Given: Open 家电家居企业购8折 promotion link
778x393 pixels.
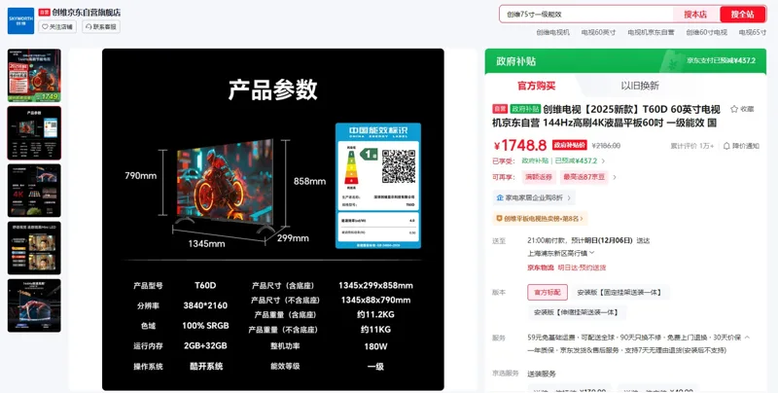Looking at the screenshot, I should (533, 197).
